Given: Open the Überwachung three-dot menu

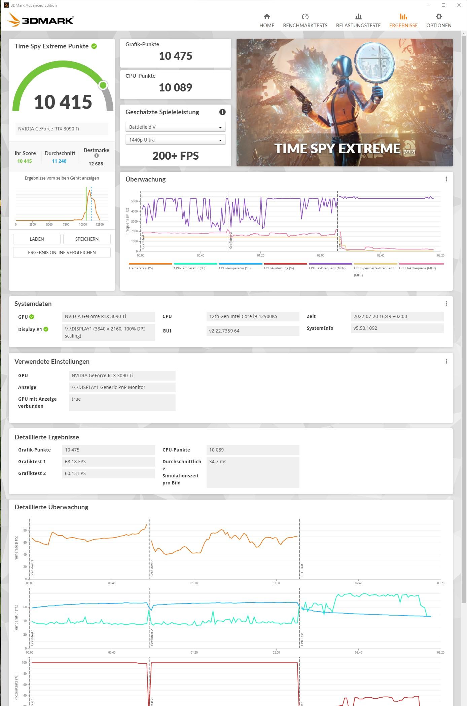Looking at the screenshot, I should (446, 179).
